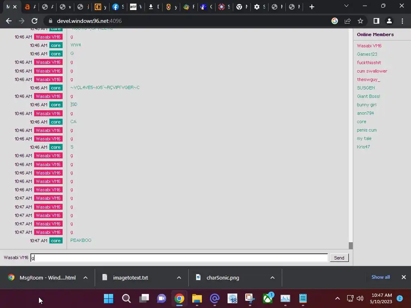The width and height of the screenshot is (411, 308).
Task: Open the purple @ mail app
Action: tap(215, 298)
